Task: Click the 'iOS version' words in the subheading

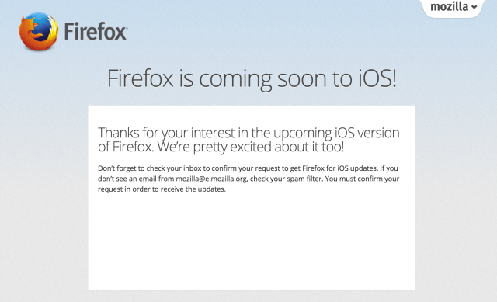Action: click(x=367, y=133)
